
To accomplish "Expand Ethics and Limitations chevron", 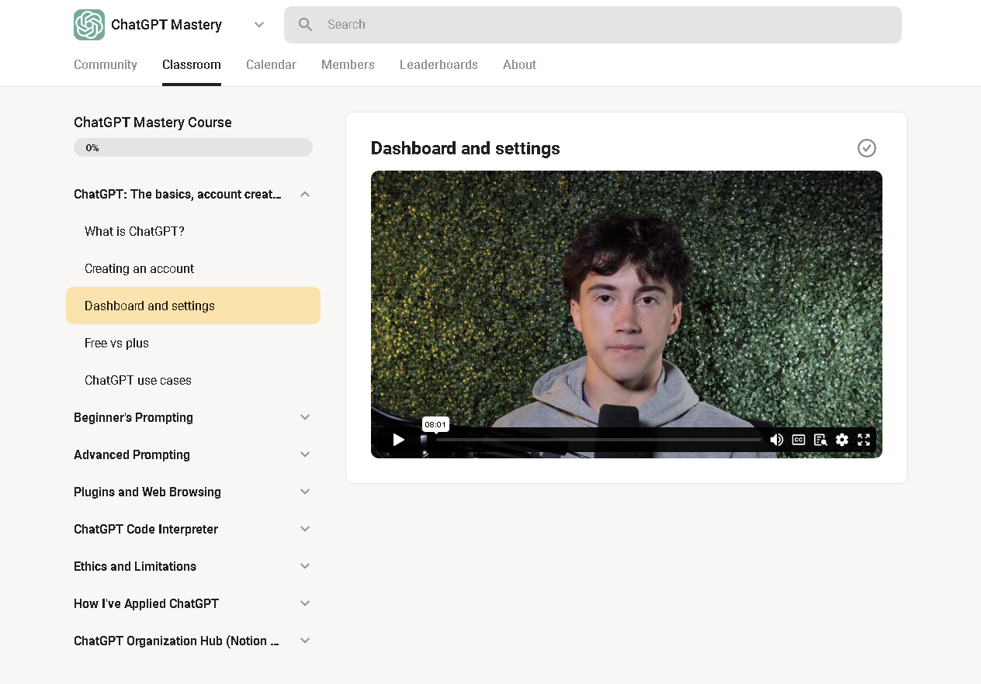I will (305, 566).
